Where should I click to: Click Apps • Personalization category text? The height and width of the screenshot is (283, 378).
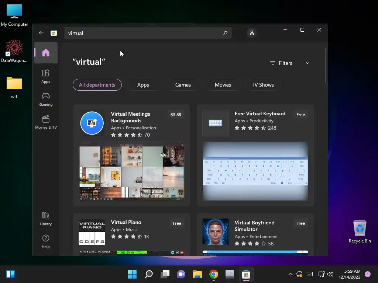tap(133, 128)
